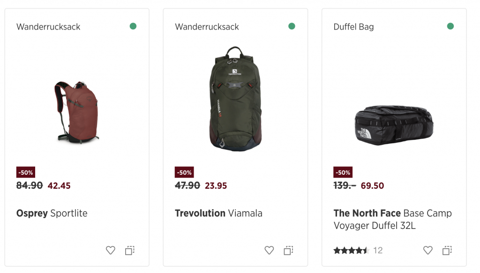This screenshot has width=480, height=273.
Task: Open the Osprey Sportlite product title
Action: pyautogui.click(x=52, y=214)
